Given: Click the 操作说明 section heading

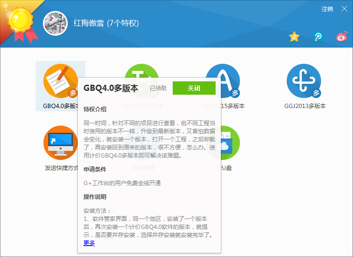Looking at the screenshot, I should 95,197.
